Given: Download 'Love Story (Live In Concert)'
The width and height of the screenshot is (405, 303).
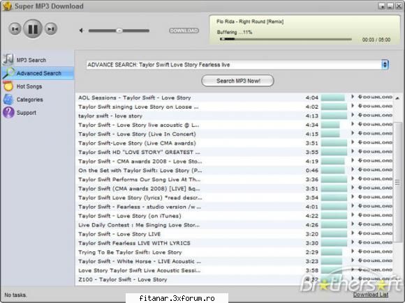Looking at the screenshot, I should pos(375,134).
